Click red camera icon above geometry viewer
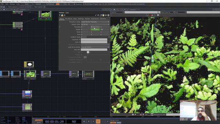The width and height of the screenshot is (220, 124). tap(152, 15)
